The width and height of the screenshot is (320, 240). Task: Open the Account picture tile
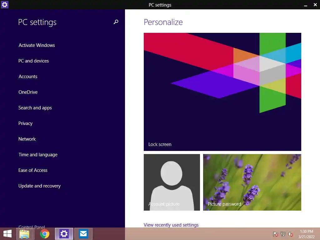pos(172,182)
